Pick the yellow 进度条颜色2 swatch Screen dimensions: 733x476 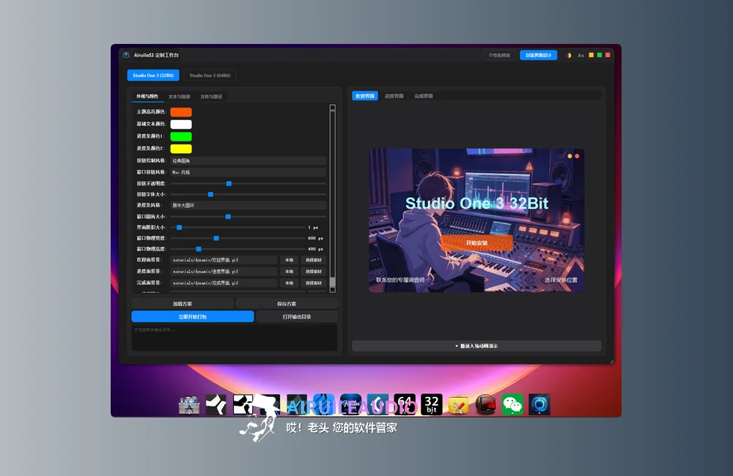(181, 149)
